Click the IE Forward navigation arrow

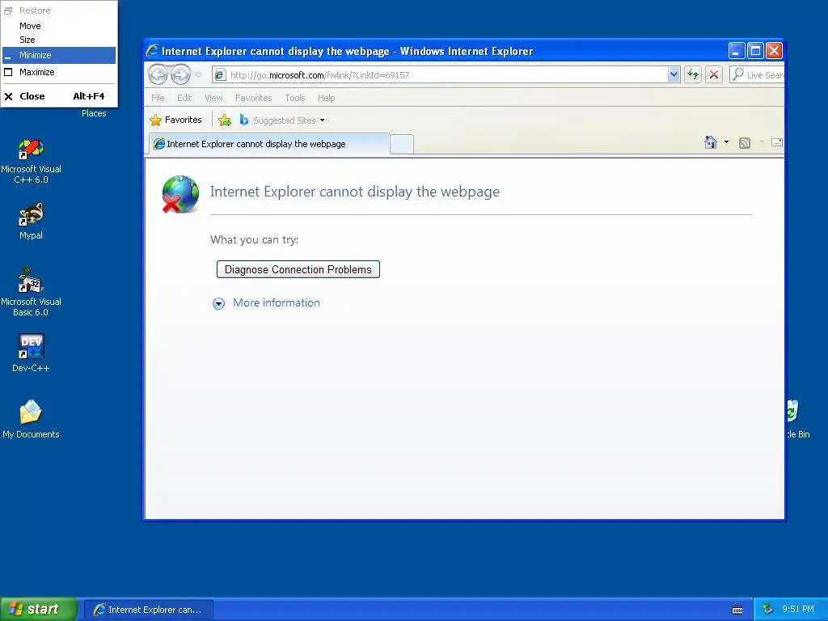[x=181, y=74]
